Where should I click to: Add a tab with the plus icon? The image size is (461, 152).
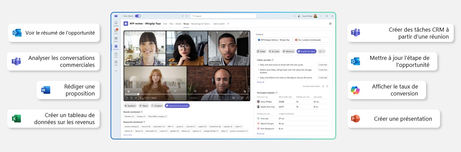pos(228,24)
